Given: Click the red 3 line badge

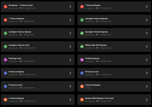Looking at the screenshot, I should pos(5,20).
